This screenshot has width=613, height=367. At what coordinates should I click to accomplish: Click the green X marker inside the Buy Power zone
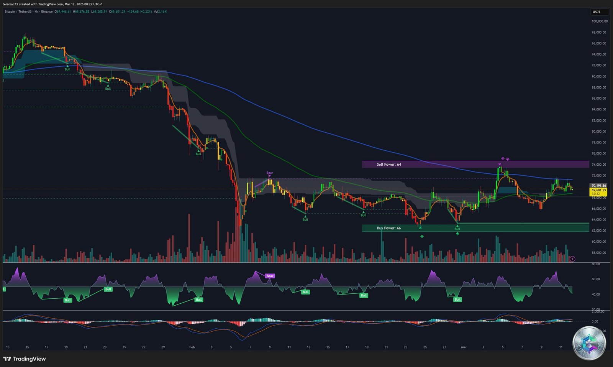[421, 228]
